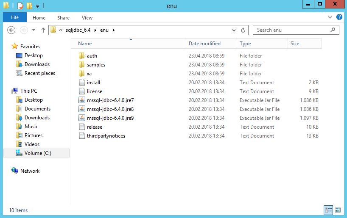Sort by Date modified column
347x218 pixels.
point(211,44)
